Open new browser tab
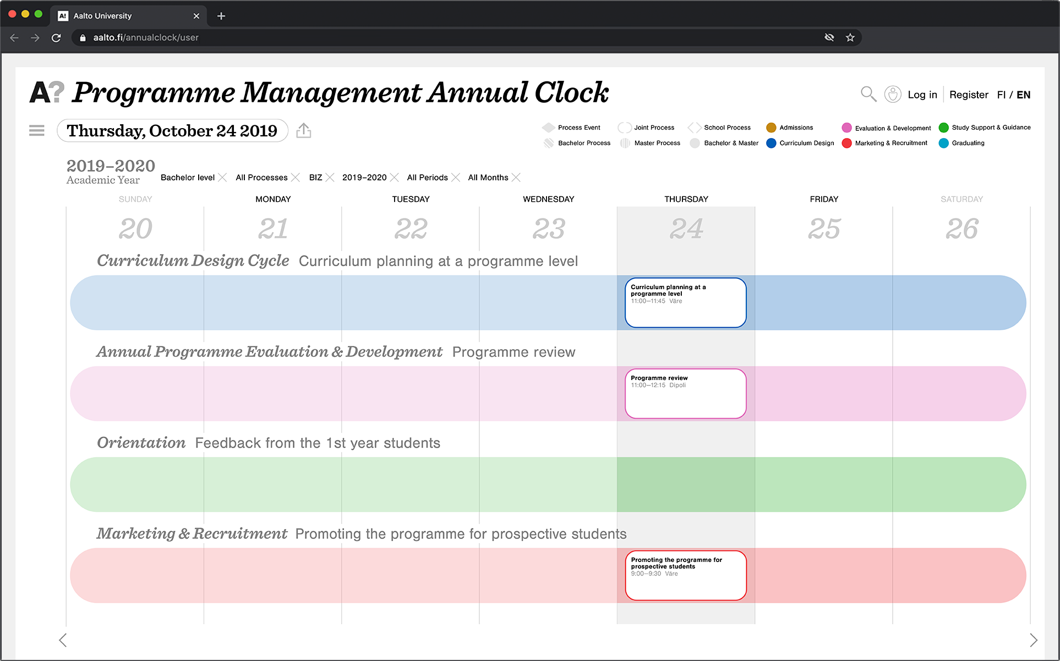The width and height of the screenshot is (1060, 661). pyautogui.click(x=221, y=16)
